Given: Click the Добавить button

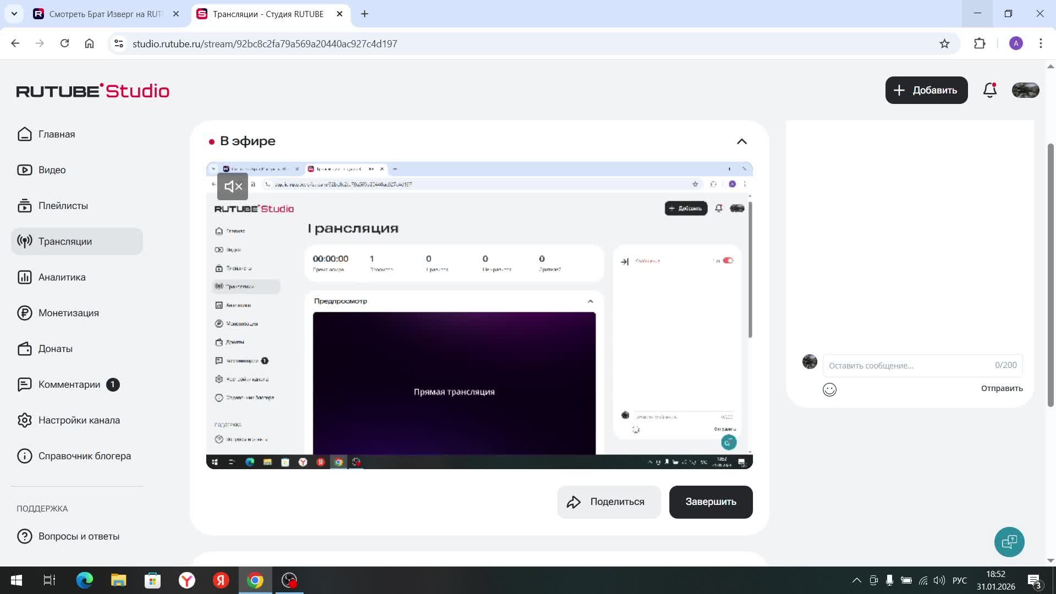Looking at the screenshot, I should point(926,90).
